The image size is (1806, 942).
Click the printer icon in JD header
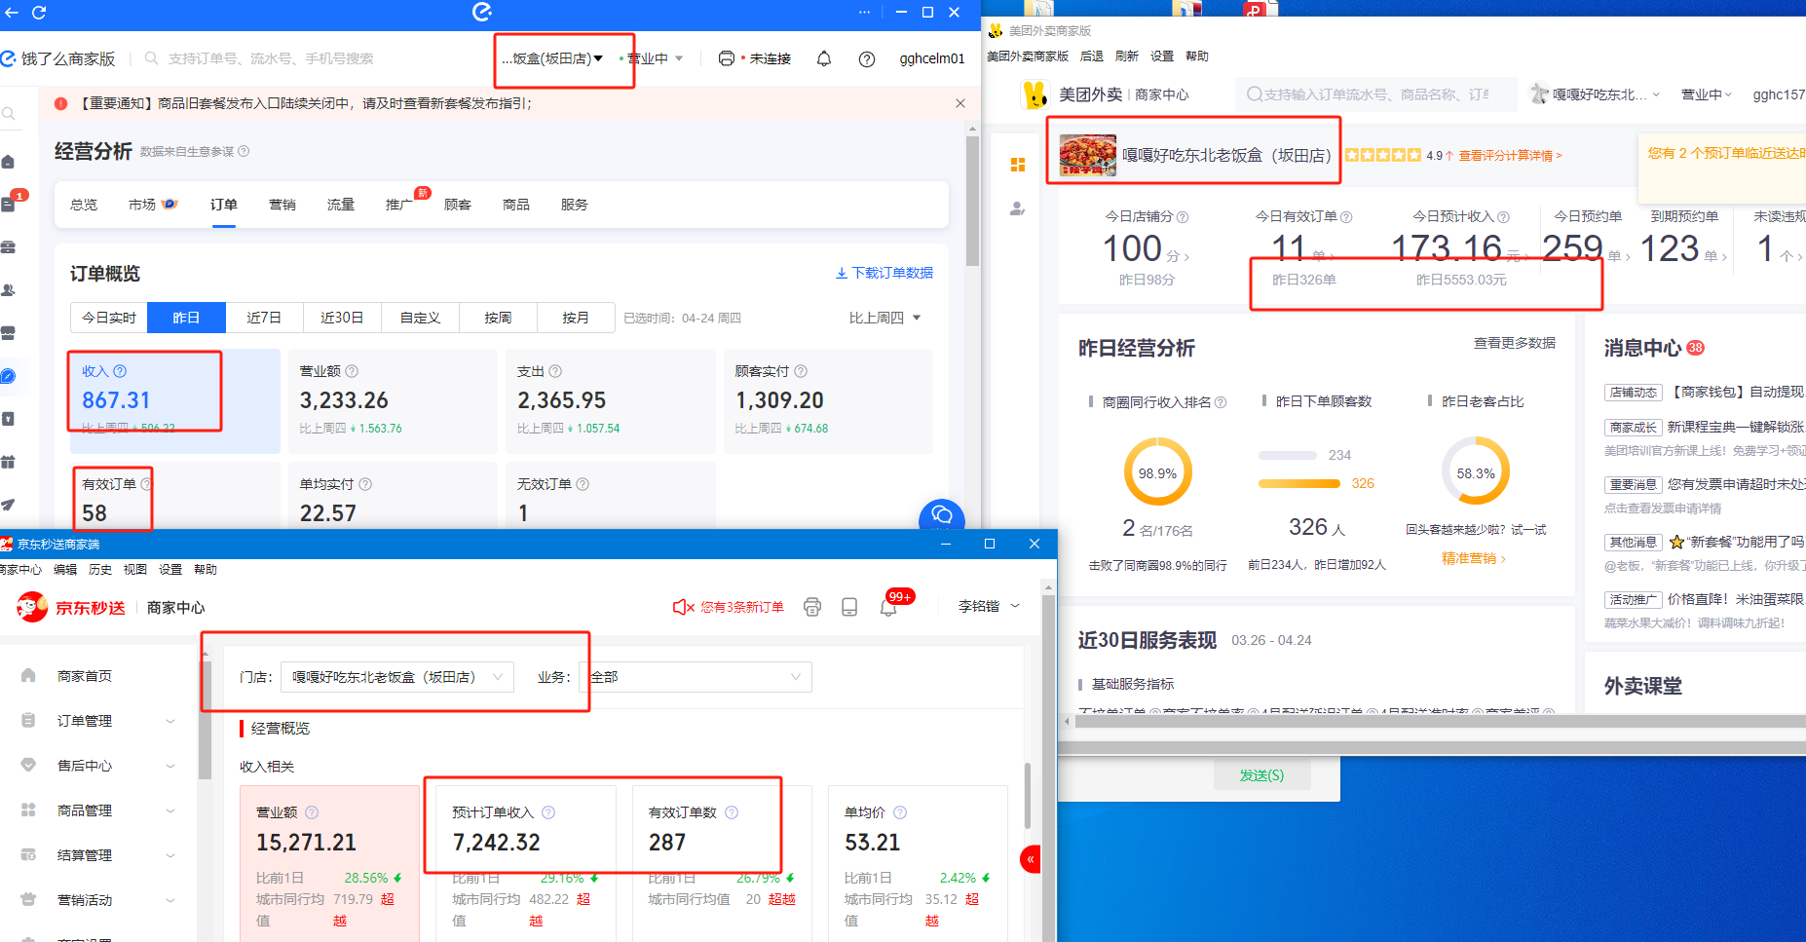[x=812, y=607]
